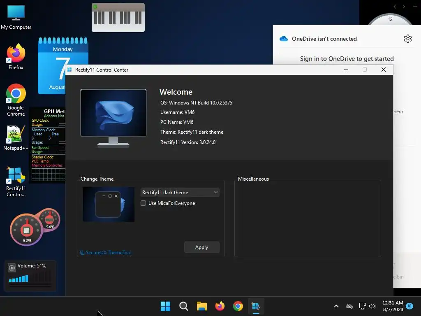Click Rectify11 Control Center title bar icon
421x316 pixels.
tap(69, 70)
